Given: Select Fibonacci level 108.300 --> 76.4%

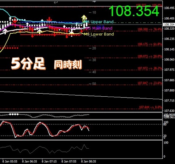Looking at the screenshot, I should 150,29.
